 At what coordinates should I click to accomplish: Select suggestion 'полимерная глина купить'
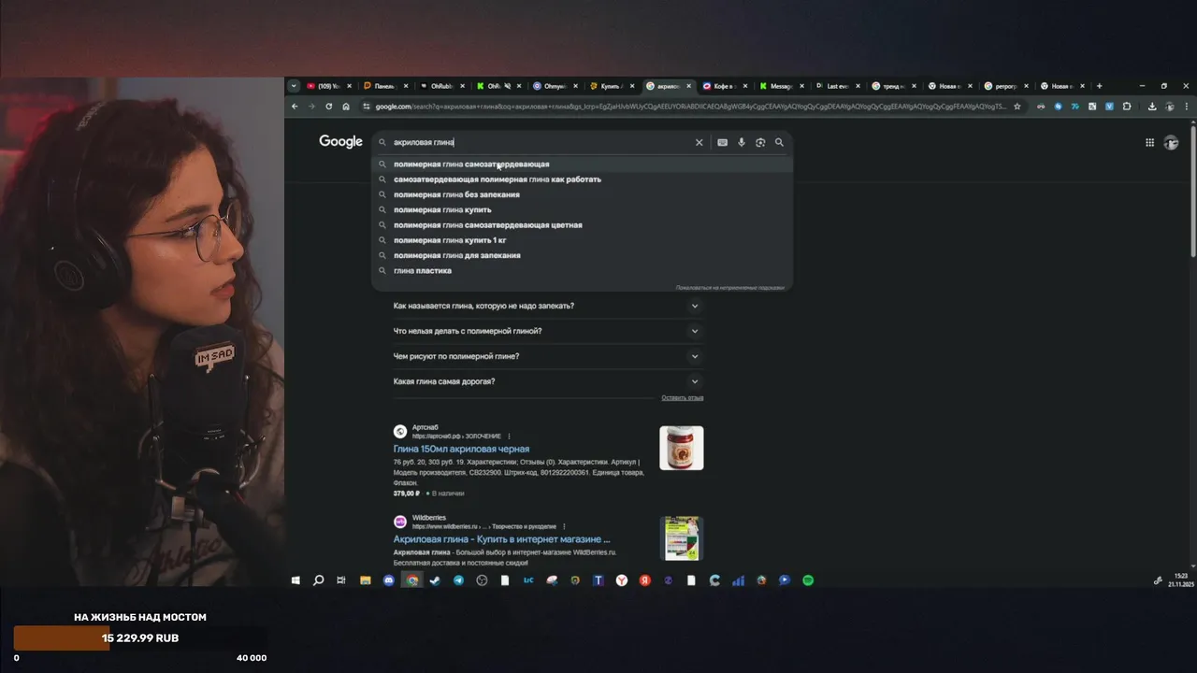click(582, 209)
